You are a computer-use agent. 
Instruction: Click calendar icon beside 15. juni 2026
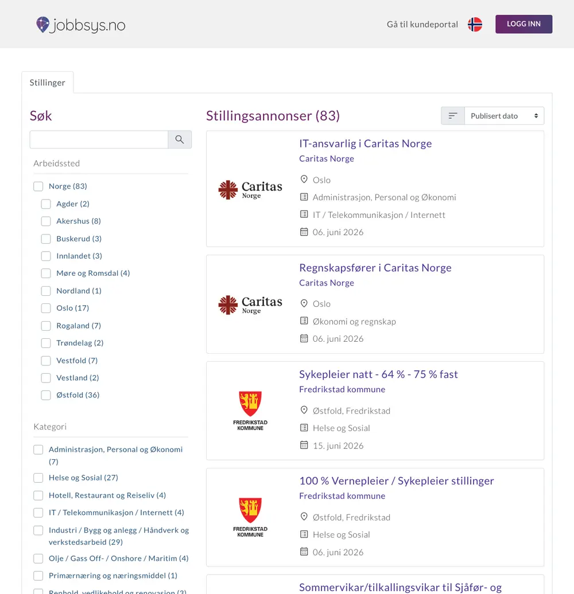point(304,445)
